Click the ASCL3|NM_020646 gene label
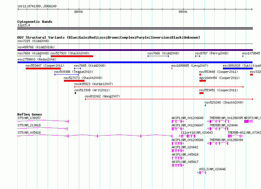The image size is (261, 189). pos(212,169)
